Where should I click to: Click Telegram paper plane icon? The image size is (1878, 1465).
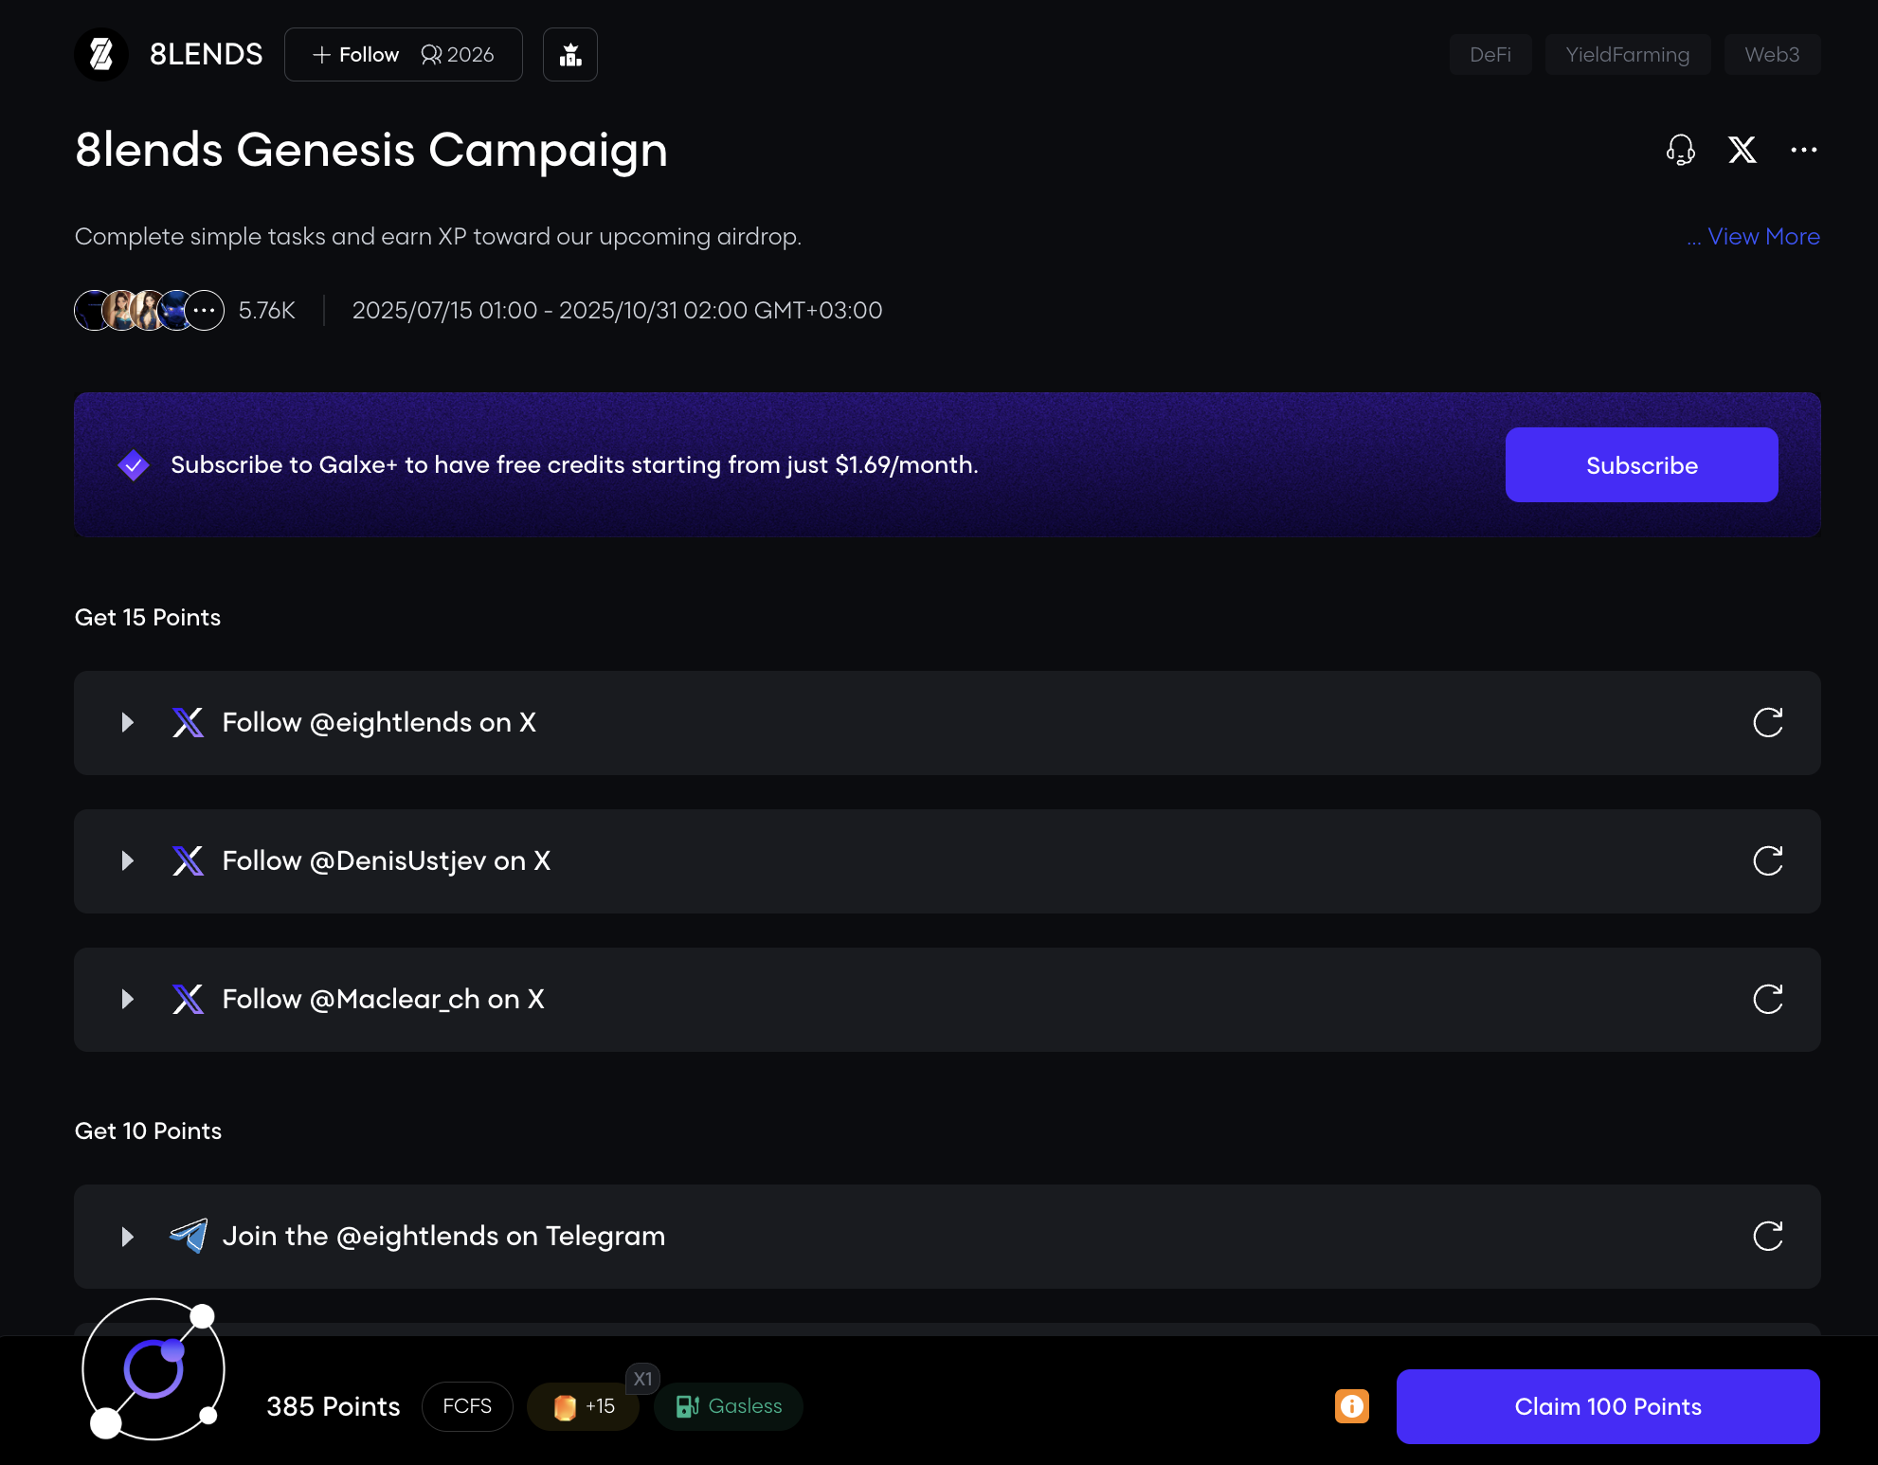[189, 1236]
